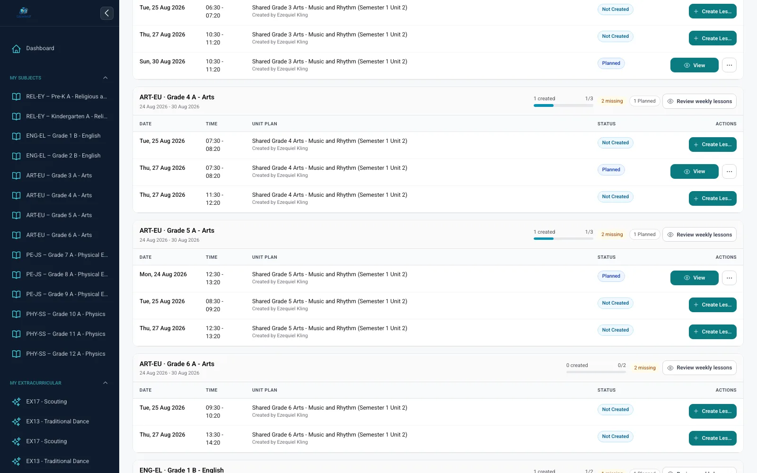The height and width of the screenshot is (473, 757).
Task: Open PHY-SS Grade 10 A Physics subject
Action: [x=60, y=314]
